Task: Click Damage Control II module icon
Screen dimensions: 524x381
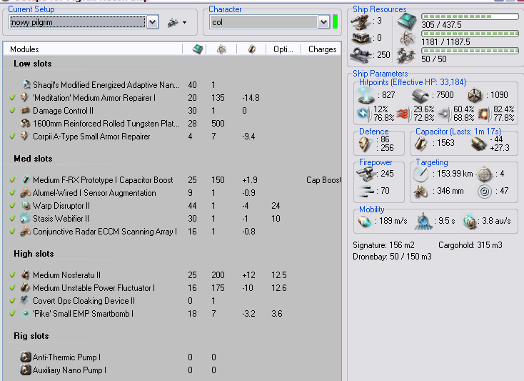Action: (x=26, y=110)
